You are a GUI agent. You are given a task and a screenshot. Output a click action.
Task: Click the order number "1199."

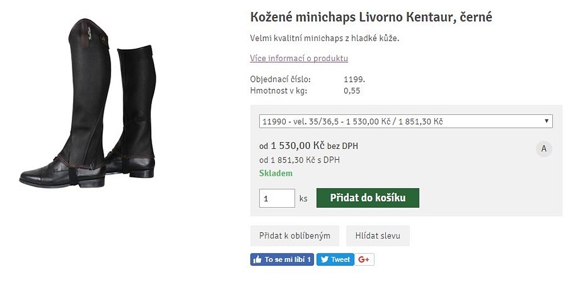pyautogui.click(x=354, y=79)
